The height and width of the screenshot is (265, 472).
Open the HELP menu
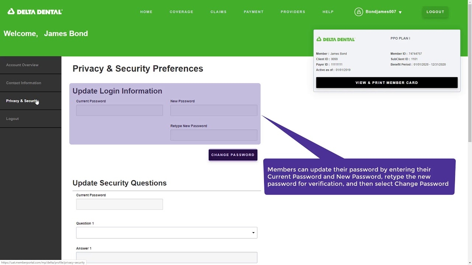[x=328, y=12]
